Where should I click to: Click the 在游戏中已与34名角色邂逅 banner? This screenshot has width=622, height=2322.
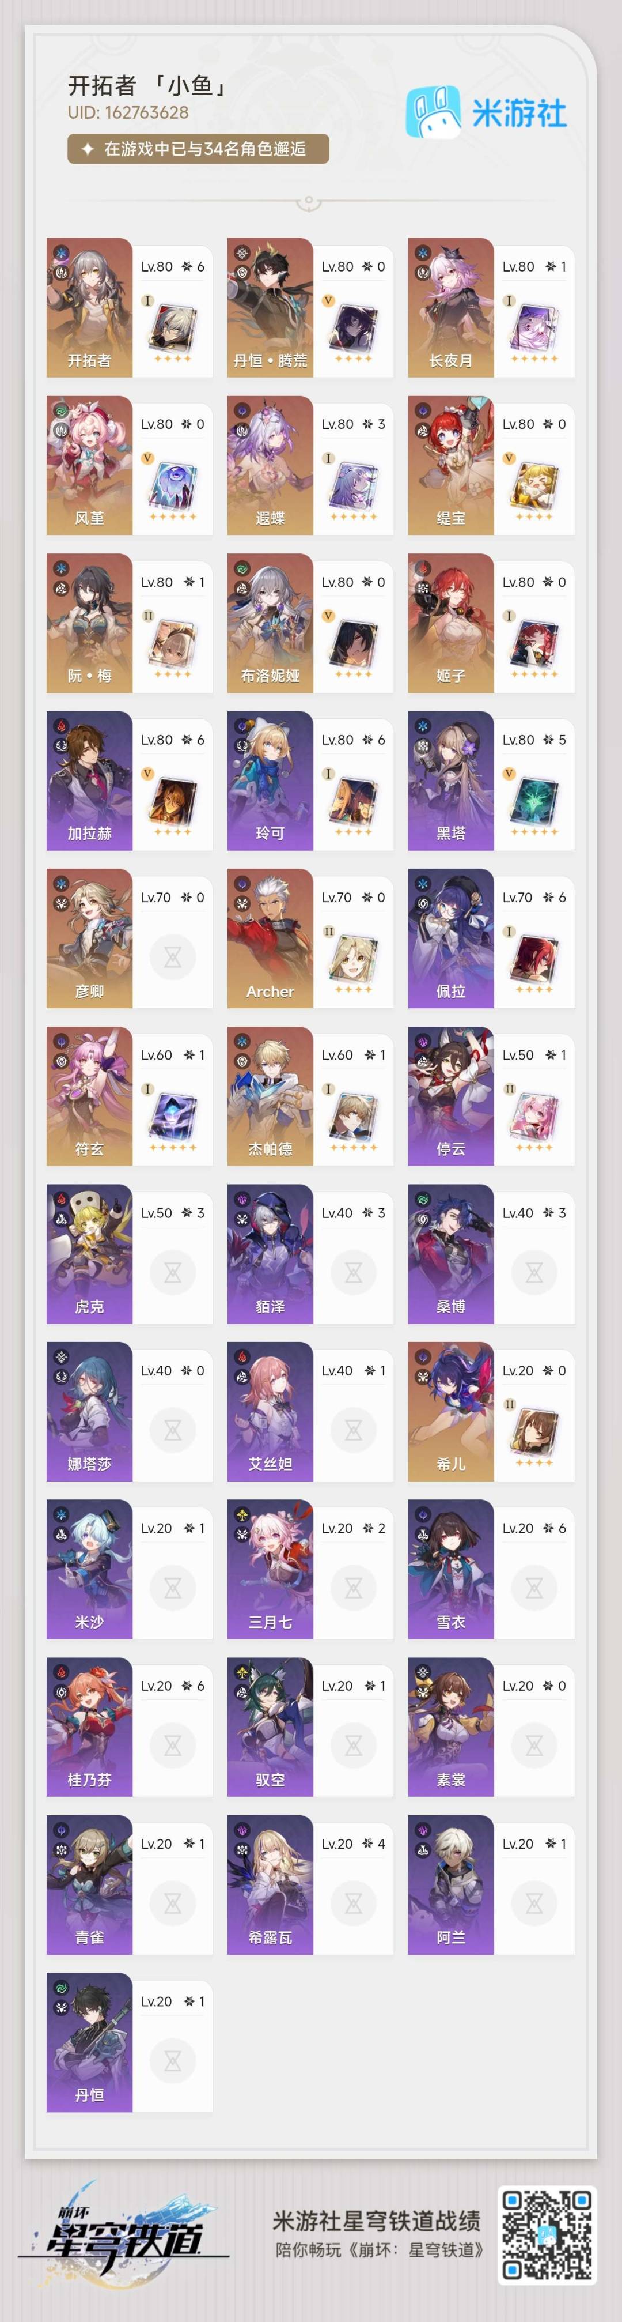(198, 149)
